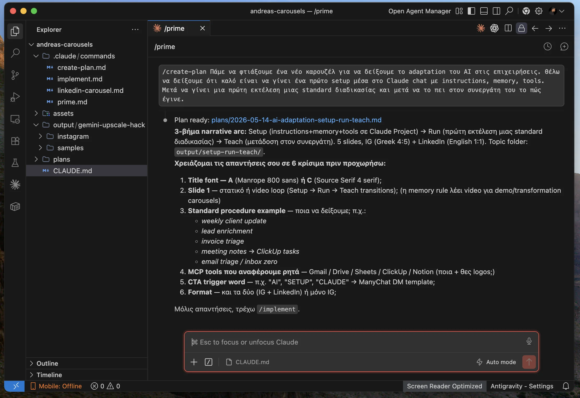Viewport: 580px width, 398px height.
Task: Toggle the bottom panel layout
Action: click(x=484, y=11)
